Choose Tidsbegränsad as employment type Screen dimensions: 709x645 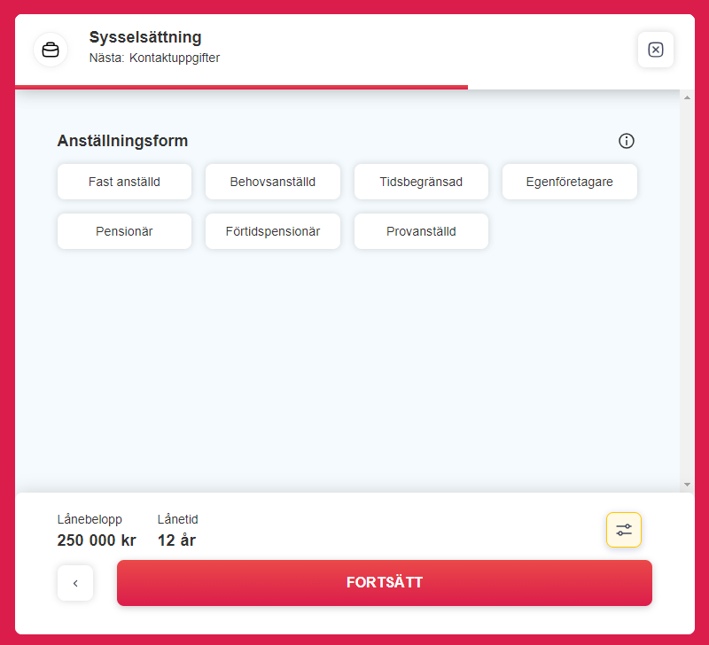pyautogui.click(x=421, y=182)
